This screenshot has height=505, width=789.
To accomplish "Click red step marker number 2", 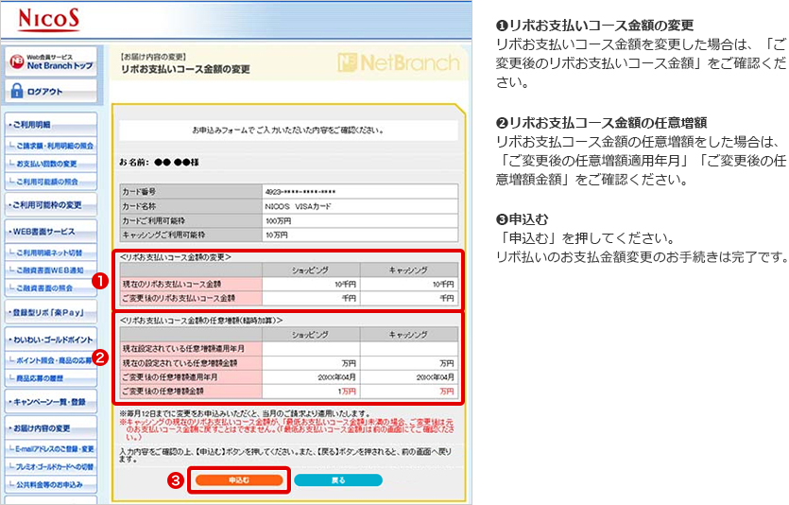I will (95, 357).
